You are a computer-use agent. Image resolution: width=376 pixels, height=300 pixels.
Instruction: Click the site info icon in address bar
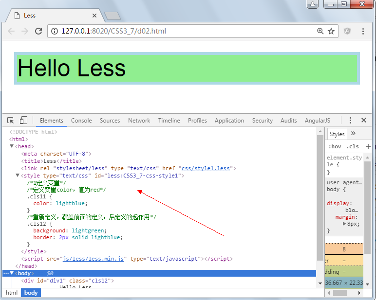tap(55, 31)
